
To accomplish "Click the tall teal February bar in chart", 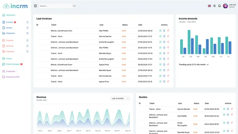I will 189,42.
